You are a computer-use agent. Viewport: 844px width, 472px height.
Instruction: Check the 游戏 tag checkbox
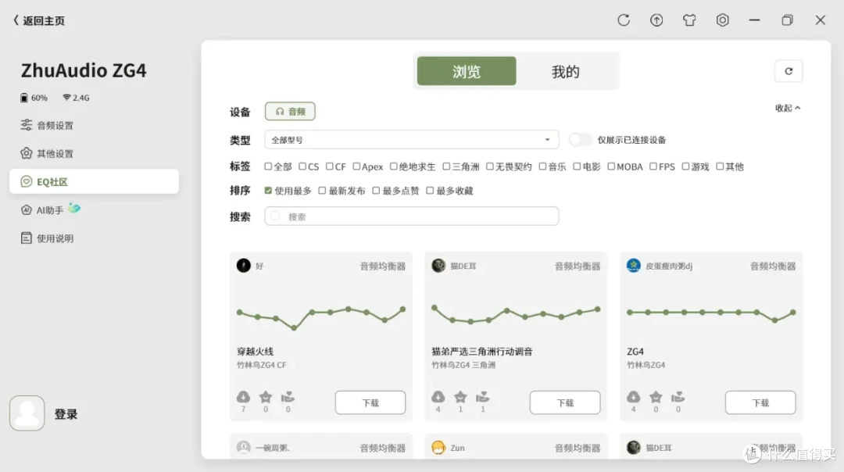point(685,167)
